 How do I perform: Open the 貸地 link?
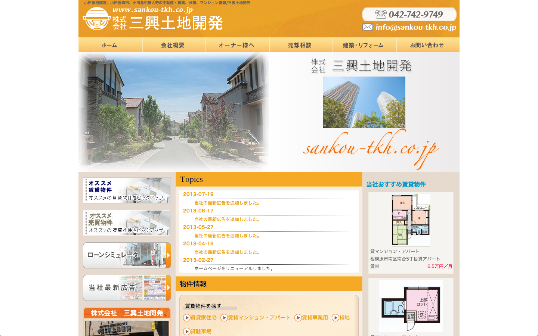[344, 318]
